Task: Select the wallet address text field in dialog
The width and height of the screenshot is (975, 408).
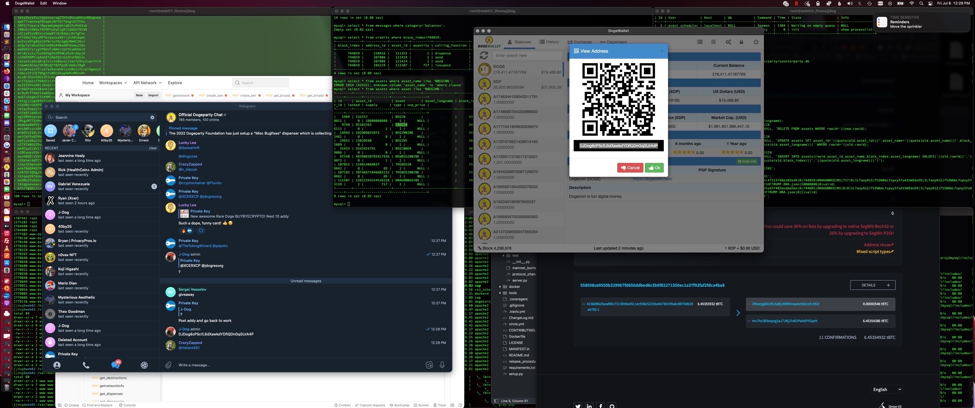Action: (x=618, y=146)
